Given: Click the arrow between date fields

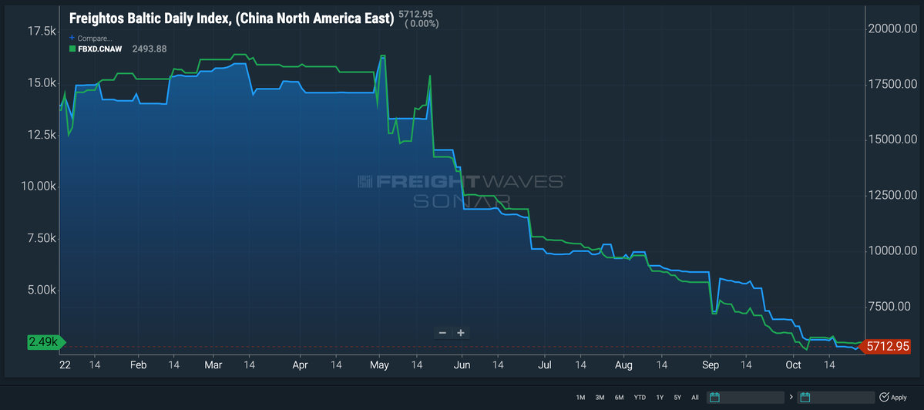Looking at the screenshot, I should tap(791, 398).
